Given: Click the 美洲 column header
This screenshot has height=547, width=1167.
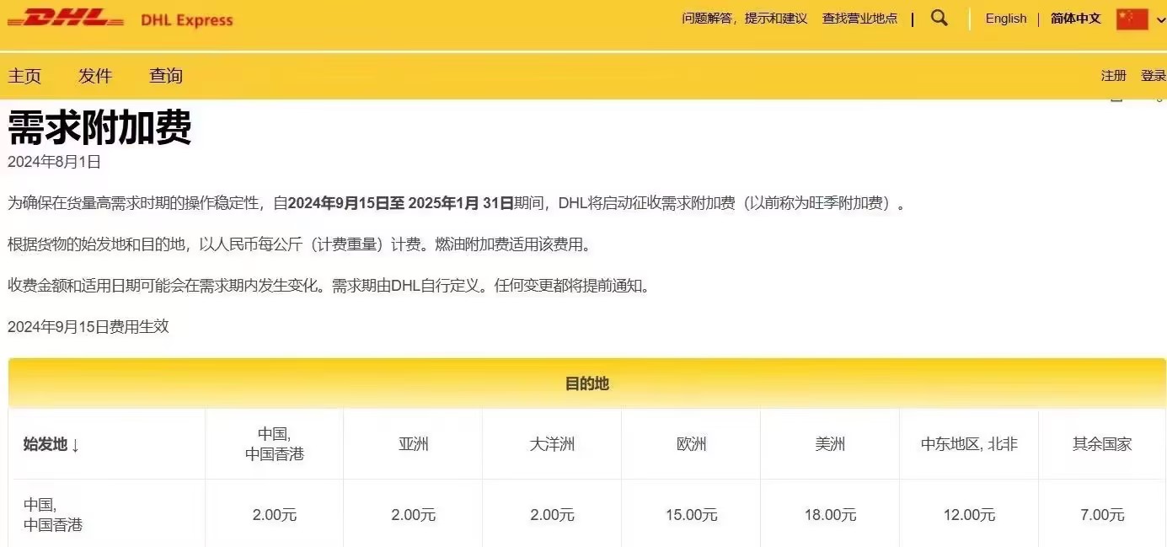Looking at the screenshot, I should pos(830,444).
